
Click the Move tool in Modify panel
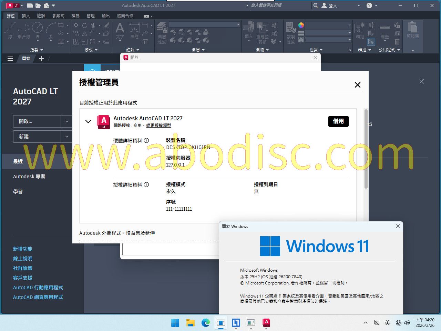tap(76, 25)
